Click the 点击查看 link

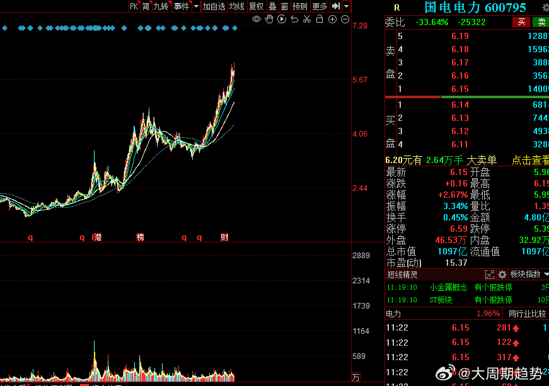(530, 160)
